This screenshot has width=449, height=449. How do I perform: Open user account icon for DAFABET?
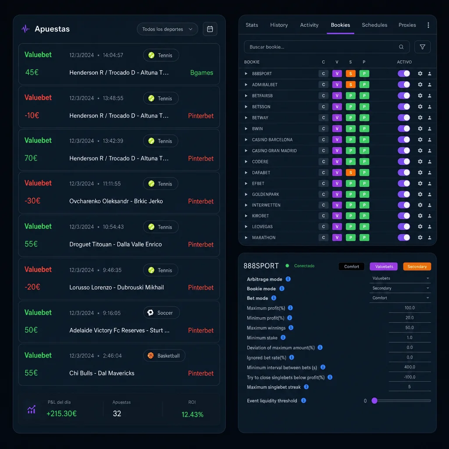(429, 172)
